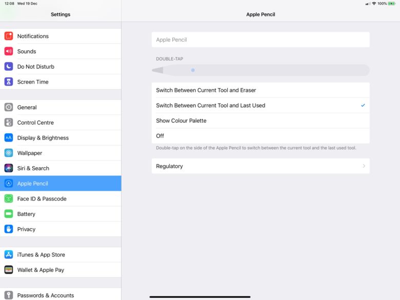Viewport: 400px width, 300px height.
Task: Click the Passwords & Accounts key icon
Action: pos(9,295)
